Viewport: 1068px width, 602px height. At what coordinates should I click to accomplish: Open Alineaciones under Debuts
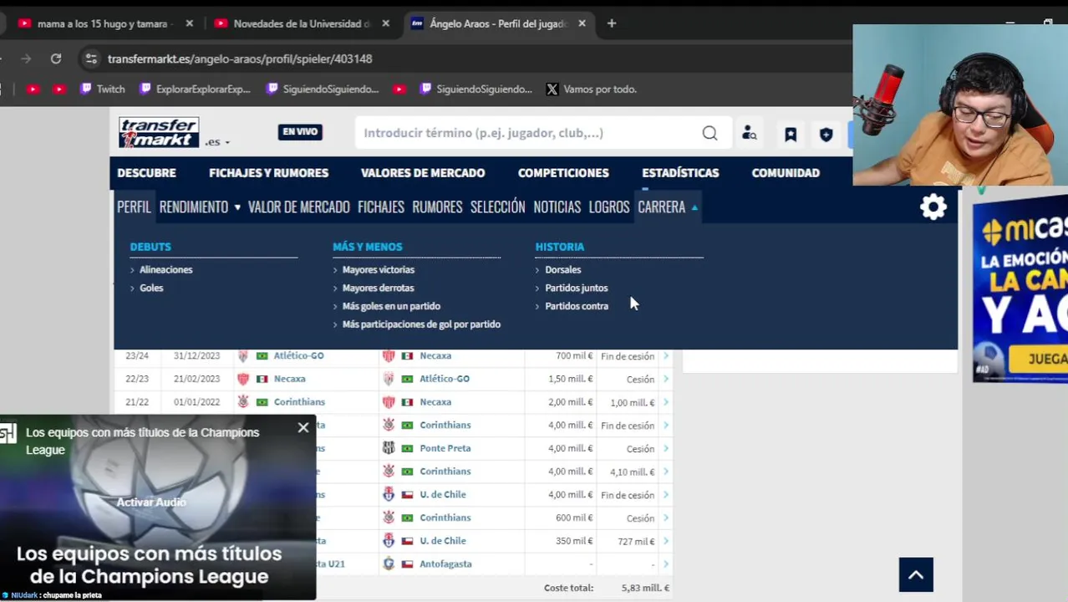tap(165, 270)
